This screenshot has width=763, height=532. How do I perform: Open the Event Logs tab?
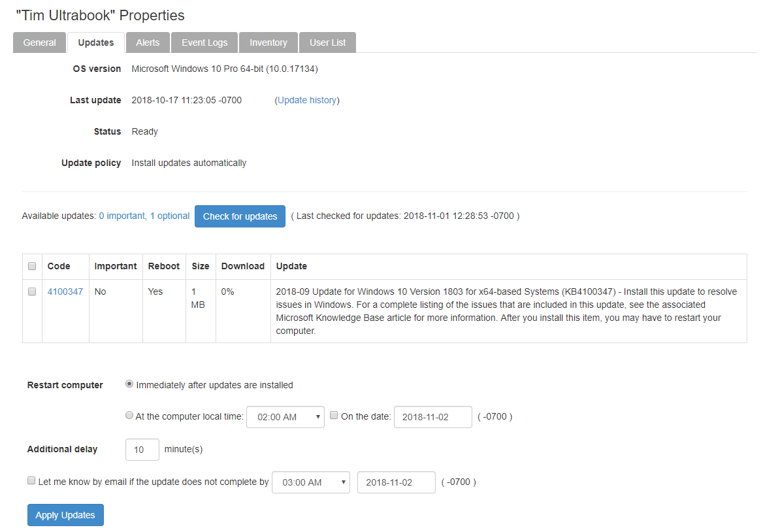(x=204, y=42)
